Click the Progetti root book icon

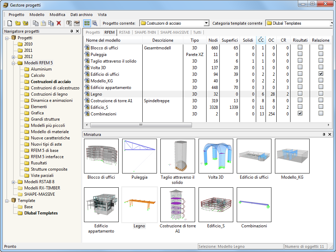14,38
